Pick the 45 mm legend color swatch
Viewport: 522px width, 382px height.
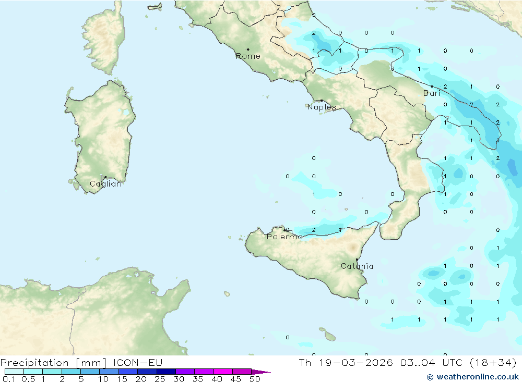click(242, 372)
